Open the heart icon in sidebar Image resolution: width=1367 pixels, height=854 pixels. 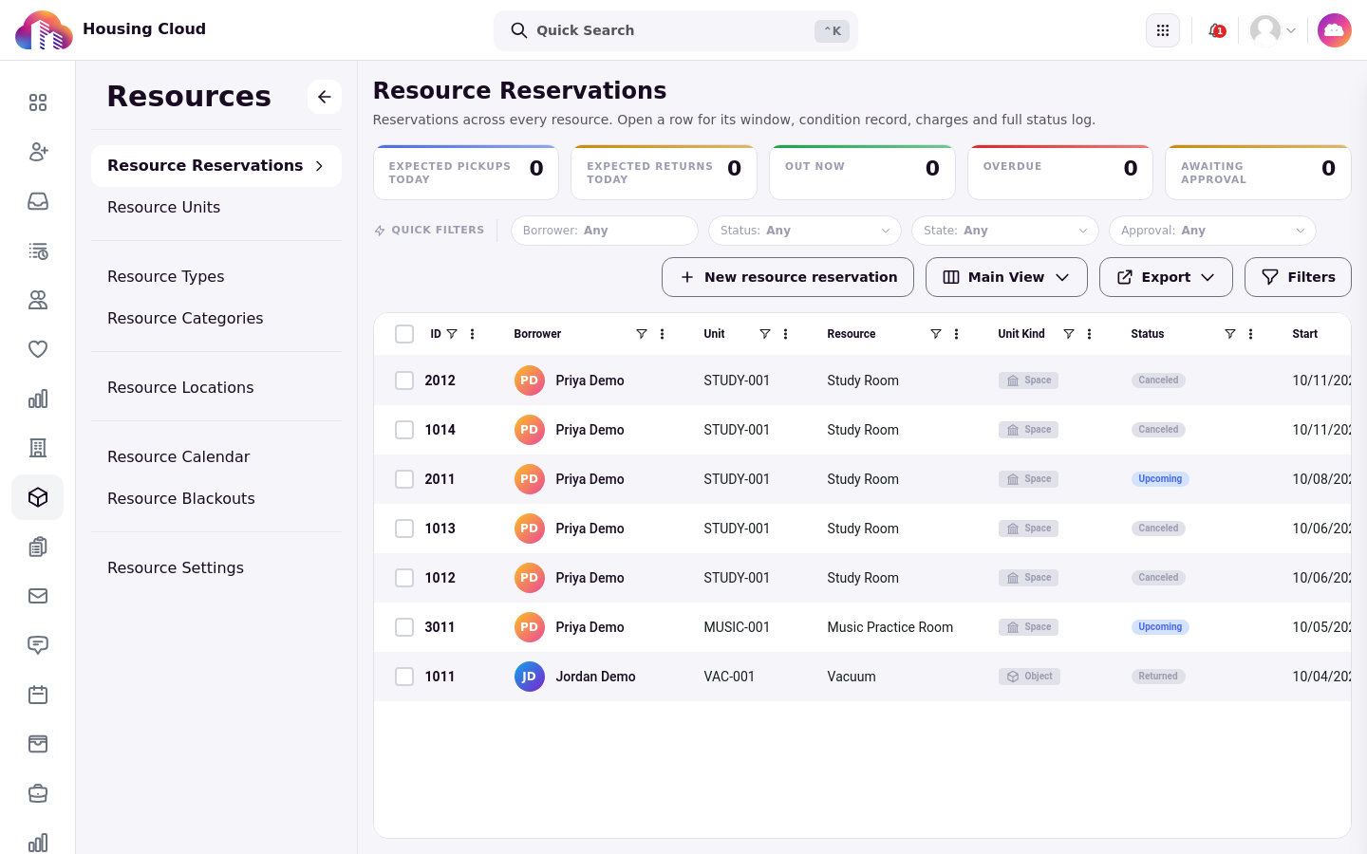click(x=38, y=349)
